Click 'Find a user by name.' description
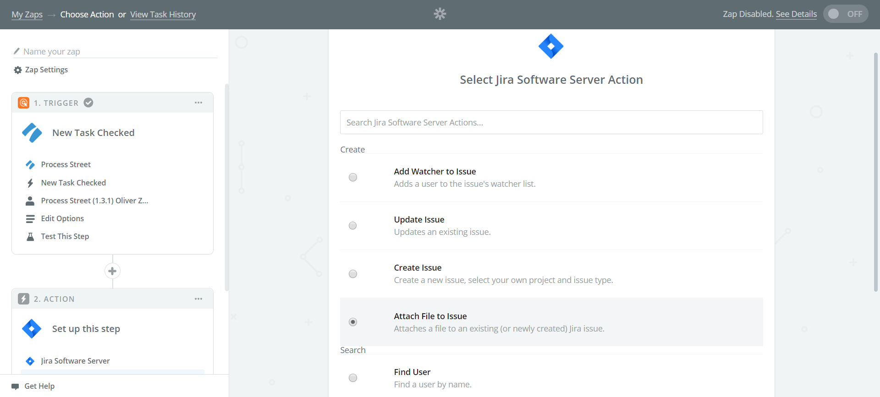Screen dimensions: 880x397 433,384
